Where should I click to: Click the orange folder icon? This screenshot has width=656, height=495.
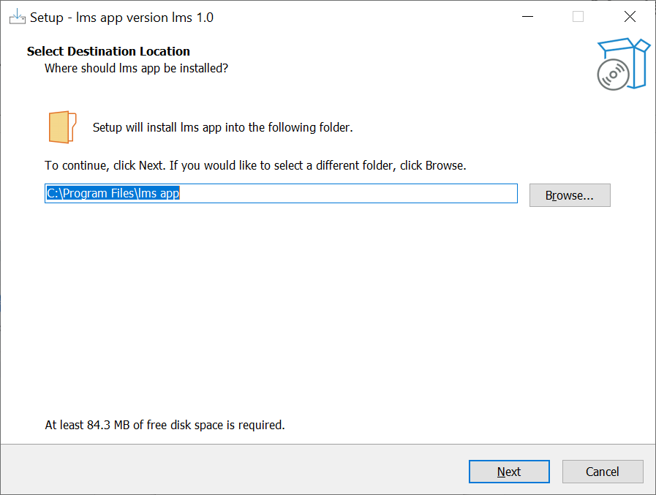point(62,127)
